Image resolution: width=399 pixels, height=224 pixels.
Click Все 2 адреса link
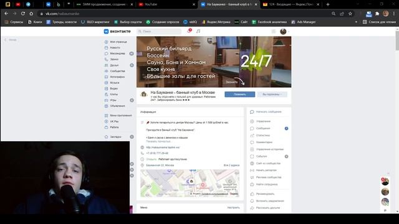231,166
